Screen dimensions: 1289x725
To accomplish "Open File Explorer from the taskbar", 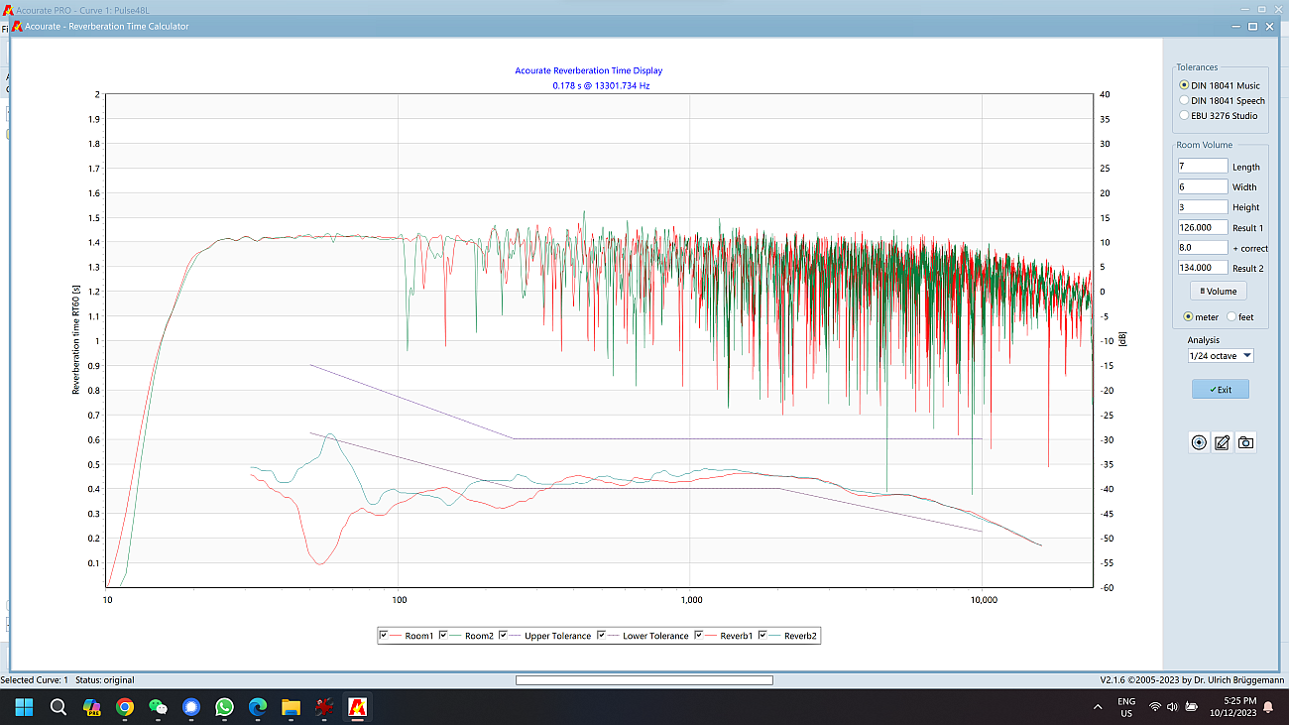I will [292, 707].
